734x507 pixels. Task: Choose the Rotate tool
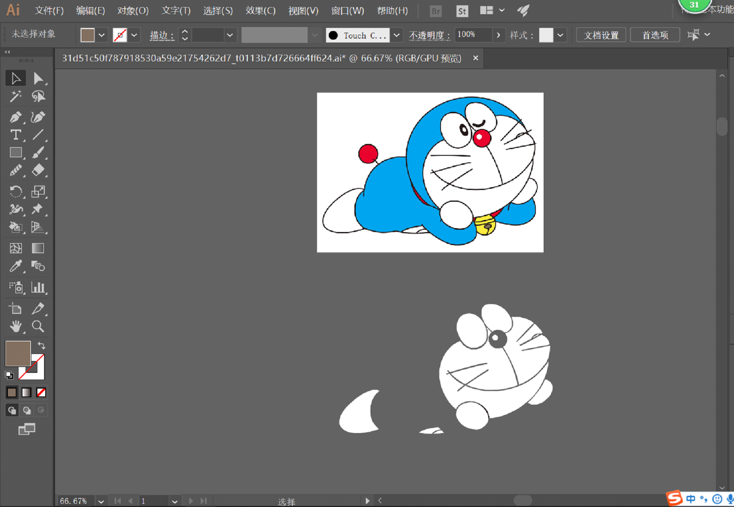tap(16, 192)
